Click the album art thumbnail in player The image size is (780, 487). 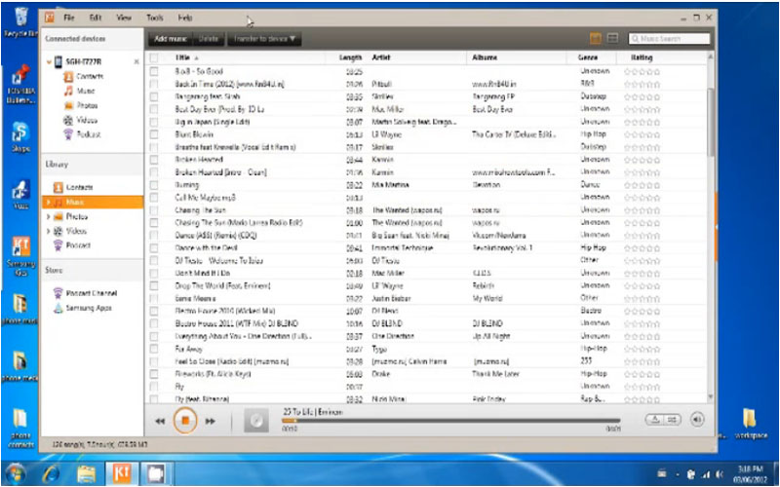tap(256, 421)
